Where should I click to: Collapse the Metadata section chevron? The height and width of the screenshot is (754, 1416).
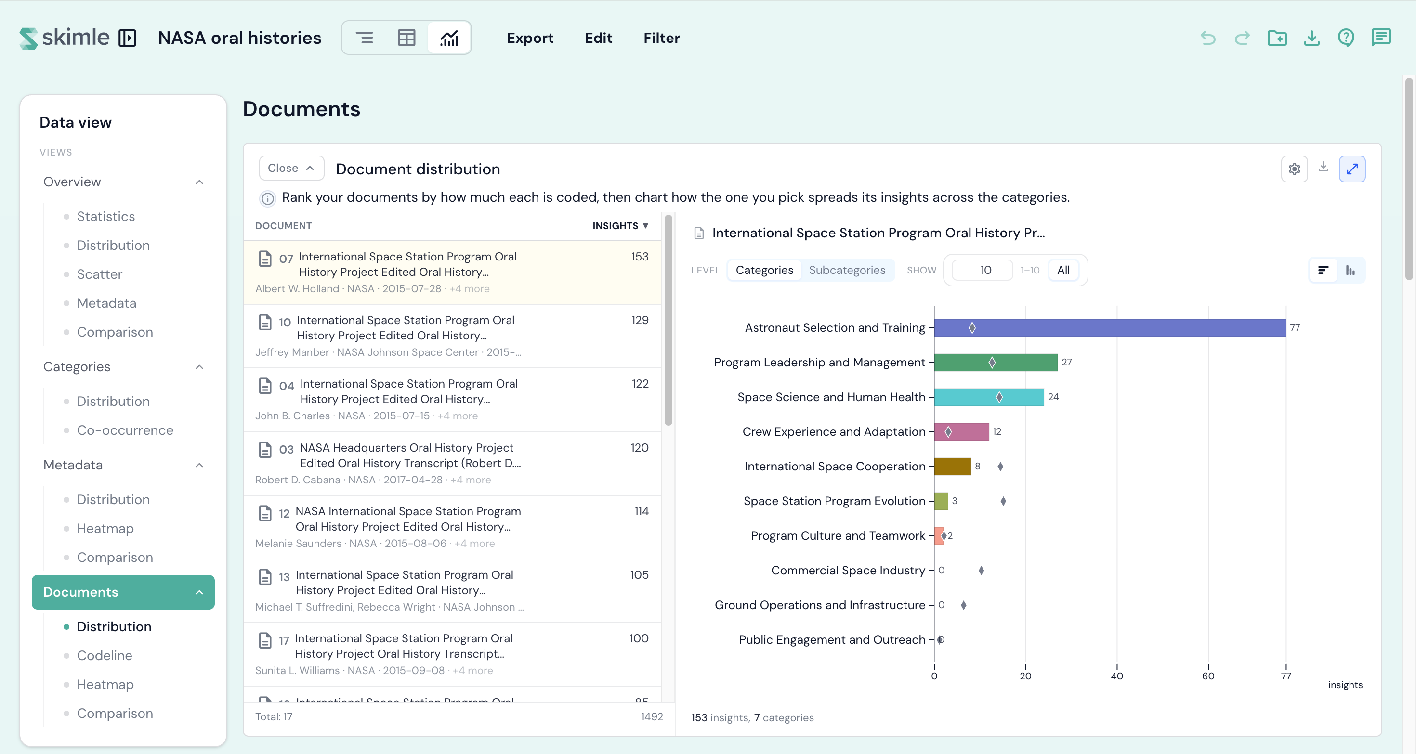point(199,465)
